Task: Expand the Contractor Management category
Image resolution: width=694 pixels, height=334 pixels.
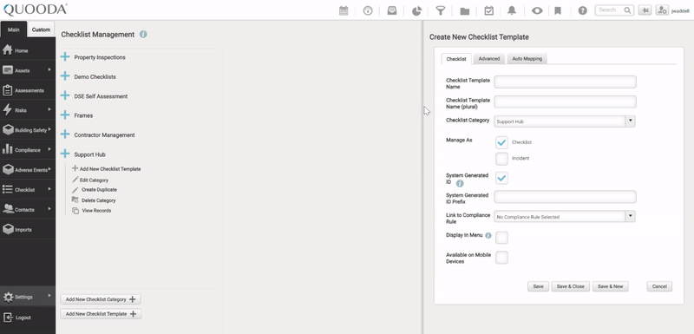Action: [x=65, y=135]
